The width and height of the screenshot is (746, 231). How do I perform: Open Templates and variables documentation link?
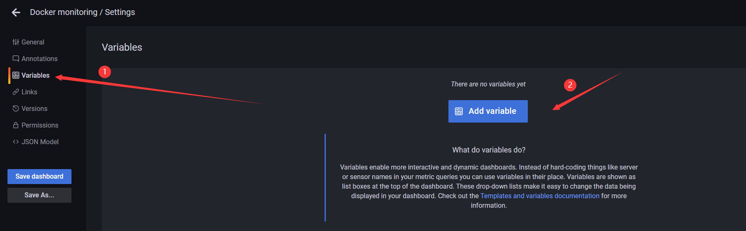pos(540,196)
